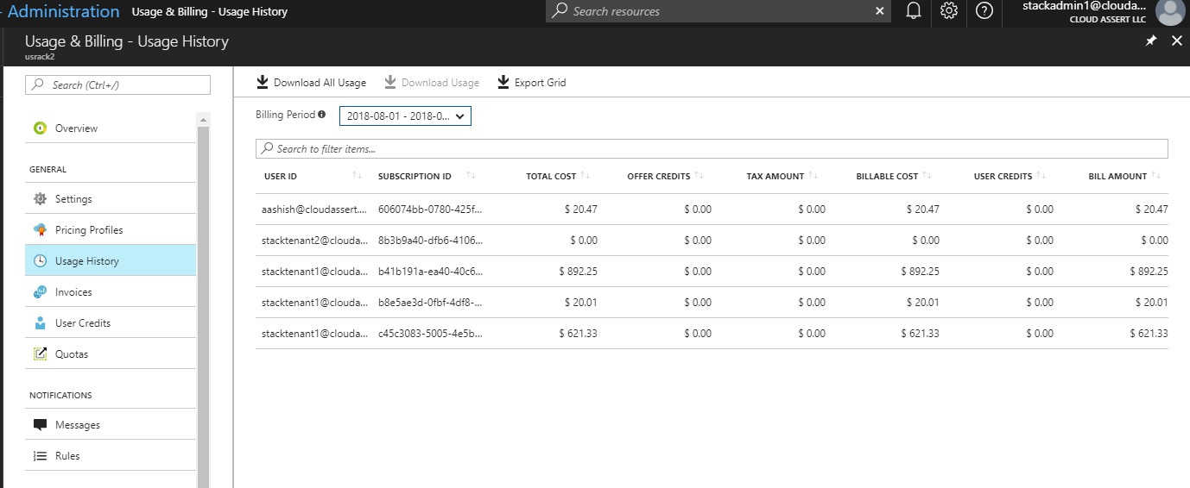Open portal settings gear icon

pos(948,11)
